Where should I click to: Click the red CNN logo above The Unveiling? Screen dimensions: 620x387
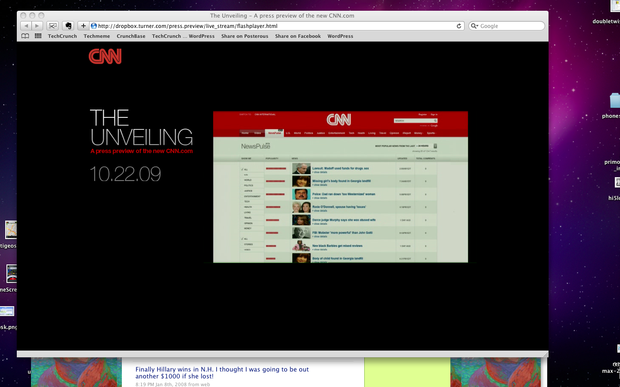(105, 56)
